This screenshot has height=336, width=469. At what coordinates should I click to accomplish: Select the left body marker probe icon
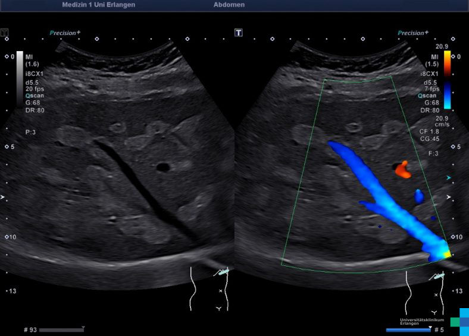coord(221,272)
